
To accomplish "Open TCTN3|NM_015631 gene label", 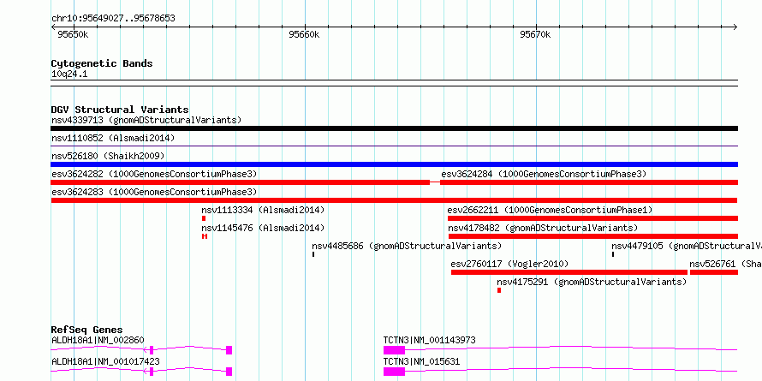I will coord(422,361).
